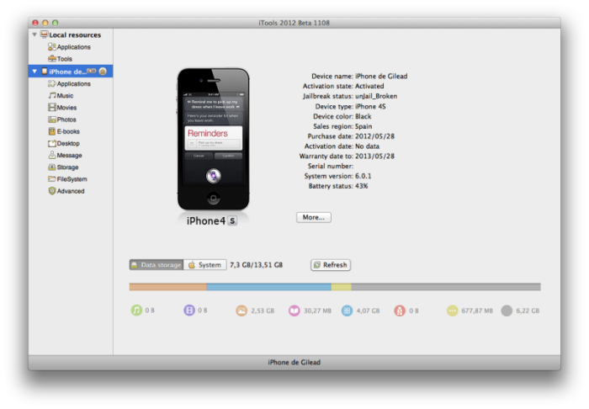Click the gray free space icon 6,22 GB
Screen dimensions: 589x409
click(x=507, y=311)
